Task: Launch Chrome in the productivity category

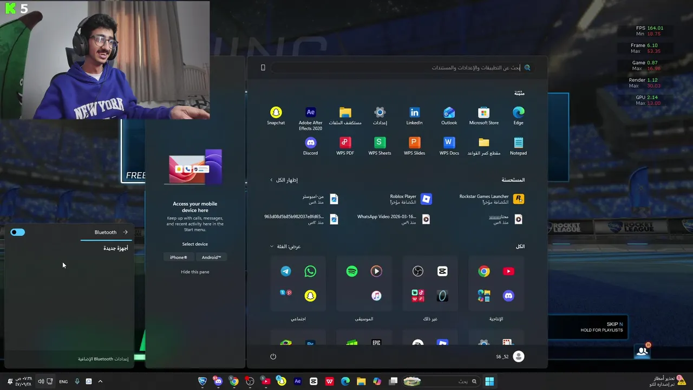Action: coord(484,271)
